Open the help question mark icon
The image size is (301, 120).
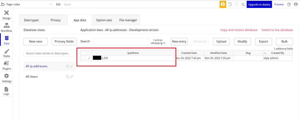[x=289, y=4]
